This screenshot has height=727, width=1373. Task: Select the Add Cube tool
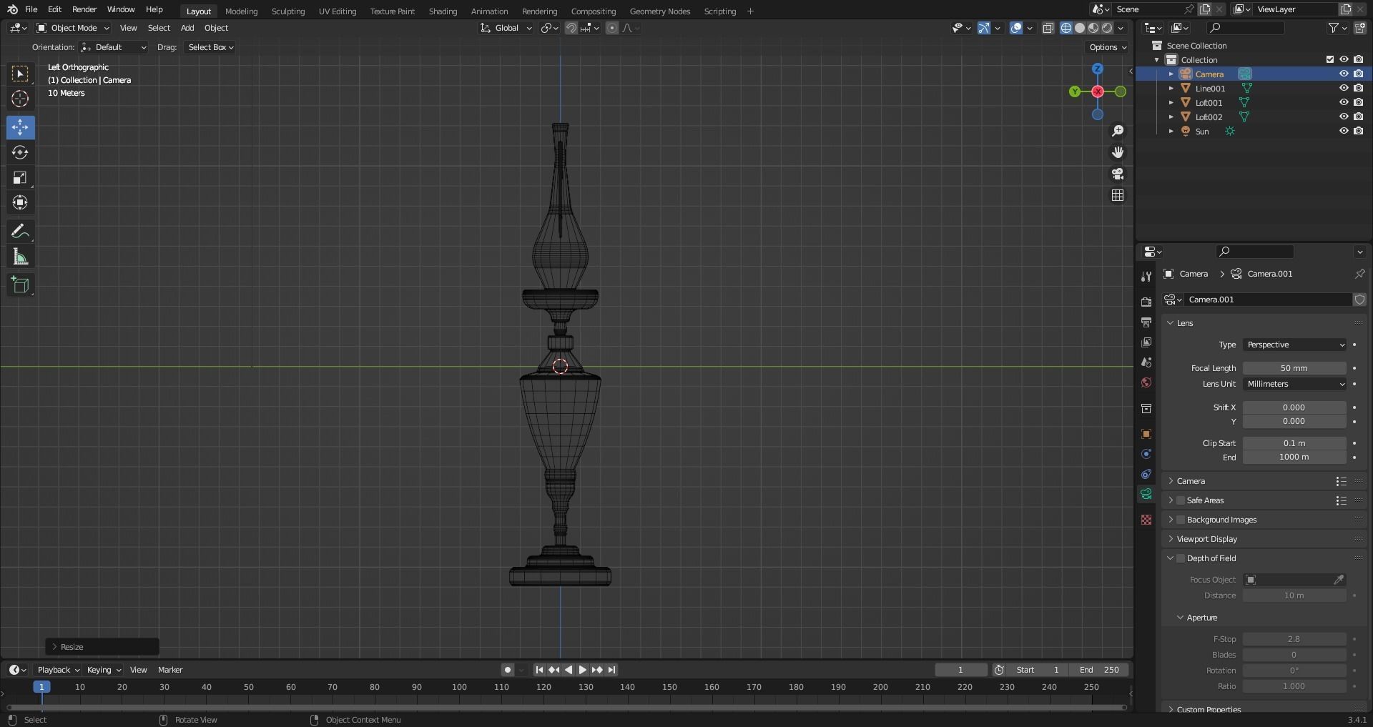[x=20, y=285]
